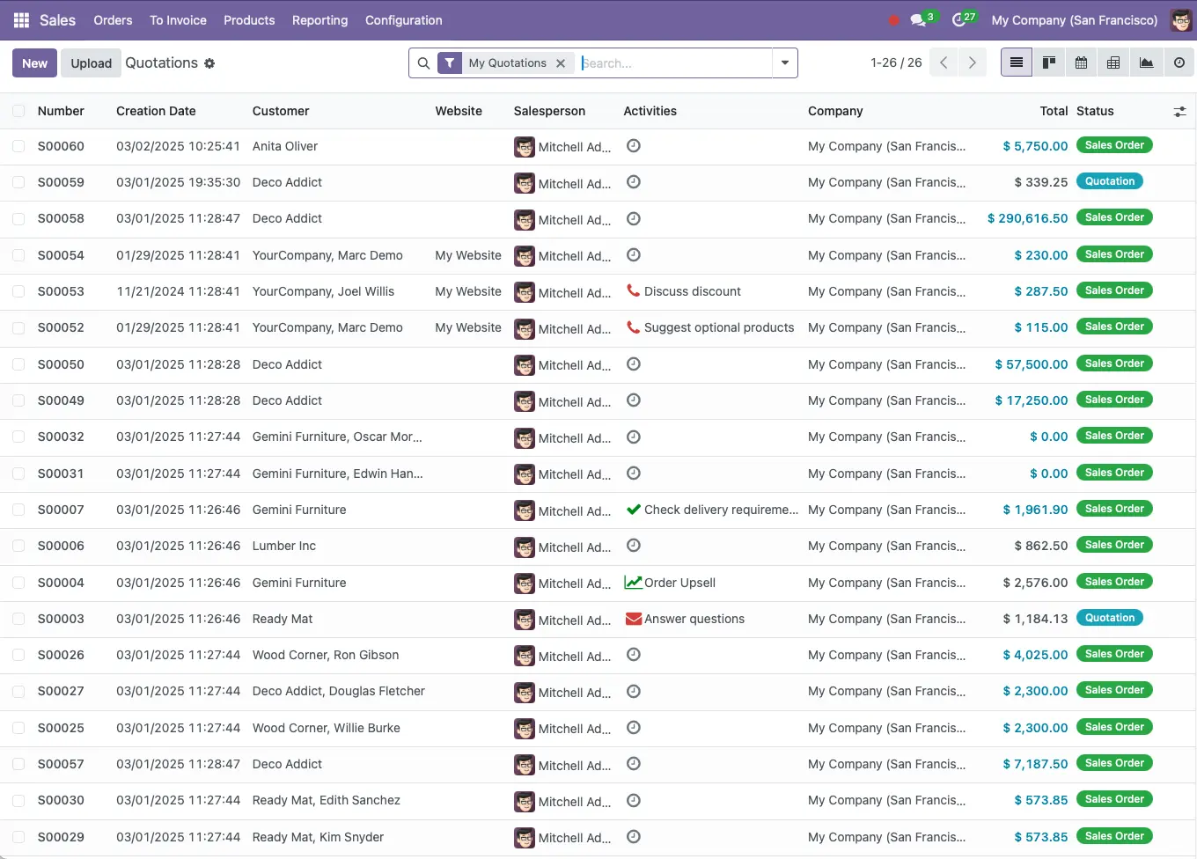Open the activities clock icon

[958, 19]
